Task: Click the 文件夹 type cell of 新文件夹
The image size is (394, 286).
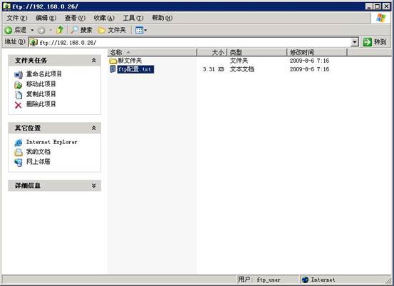Action: click(239, 61)
